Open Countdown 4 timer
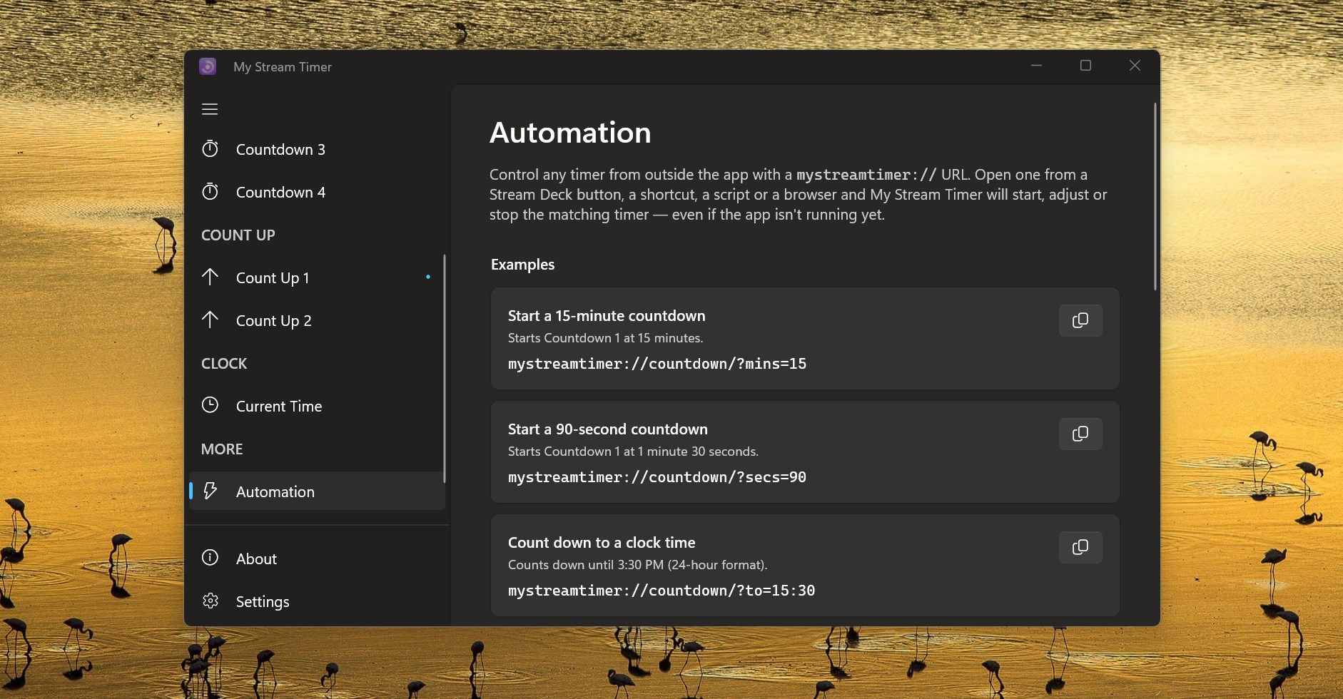The height and width of the screenshot is (699, 1343). 317,192
